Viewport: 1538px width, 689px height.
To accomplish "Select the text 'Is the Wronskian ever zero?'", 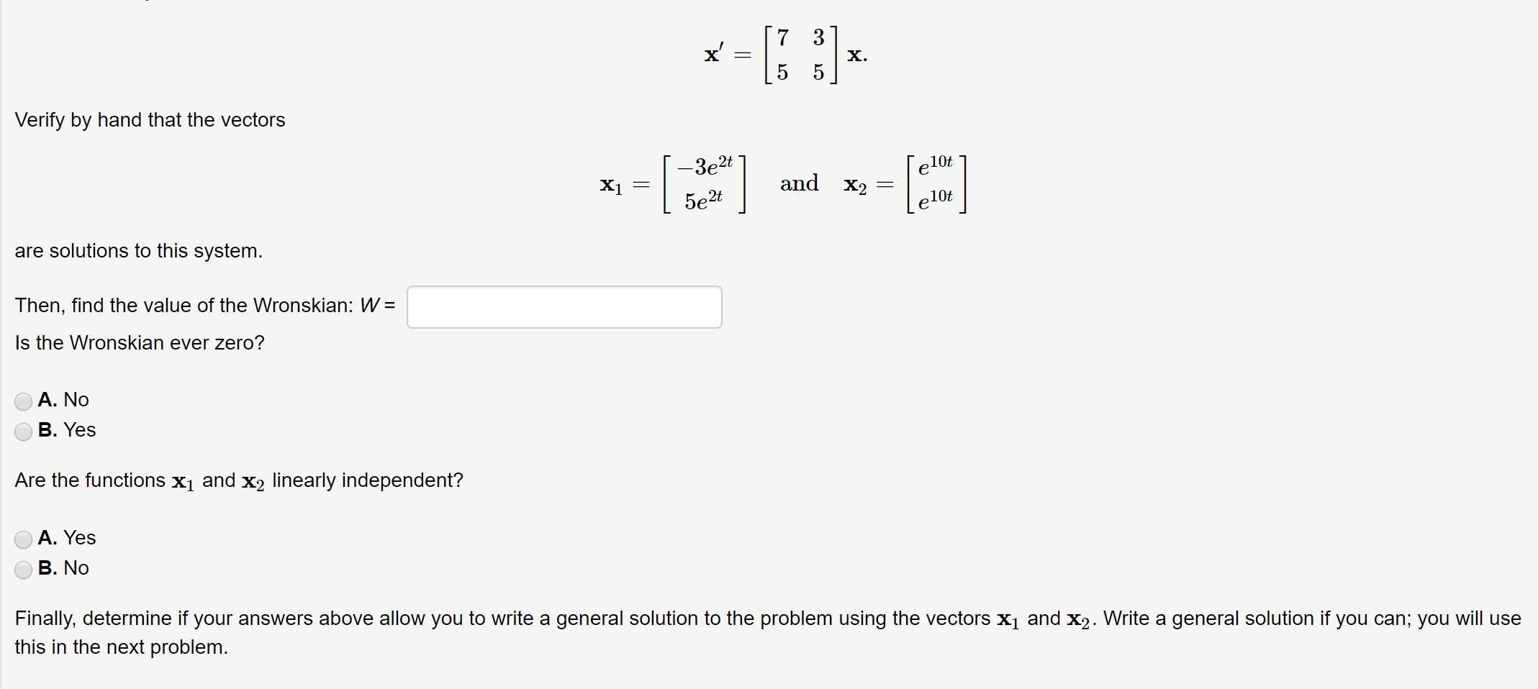I will tap(139, 344).
